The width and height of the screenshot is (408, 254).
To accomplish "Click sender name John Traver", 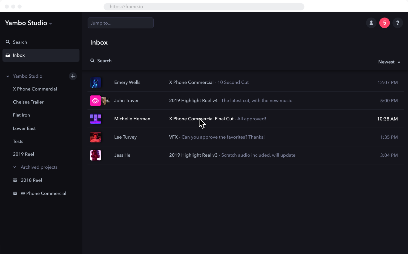I will click(126, 101).
